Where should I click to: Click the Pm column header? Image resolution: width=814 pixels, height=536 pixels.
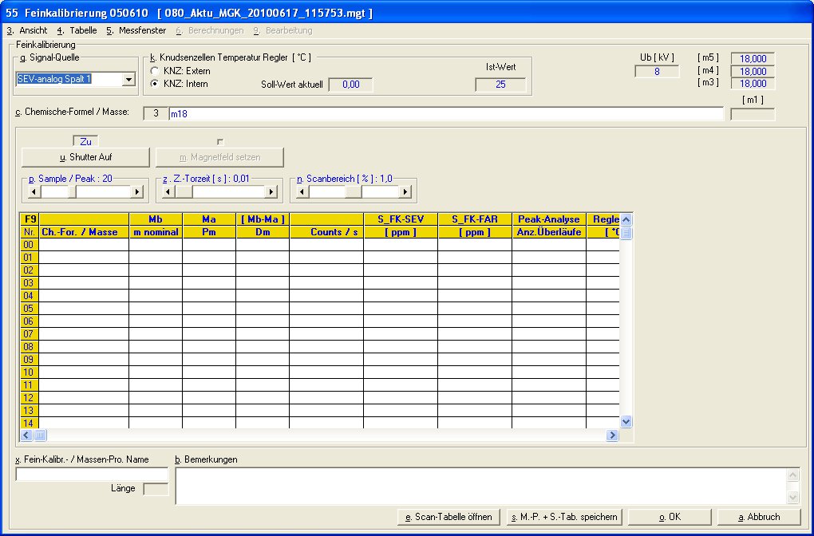pyautogui.click(x=209, y=232)
